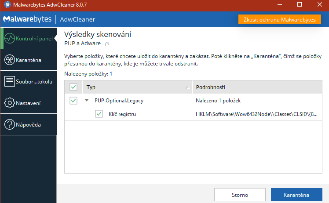The width and height of the screenshot is (329, 203).
Task: Collapse the PUP.Optional.Legacy tree row
Action: coord(87,101)
